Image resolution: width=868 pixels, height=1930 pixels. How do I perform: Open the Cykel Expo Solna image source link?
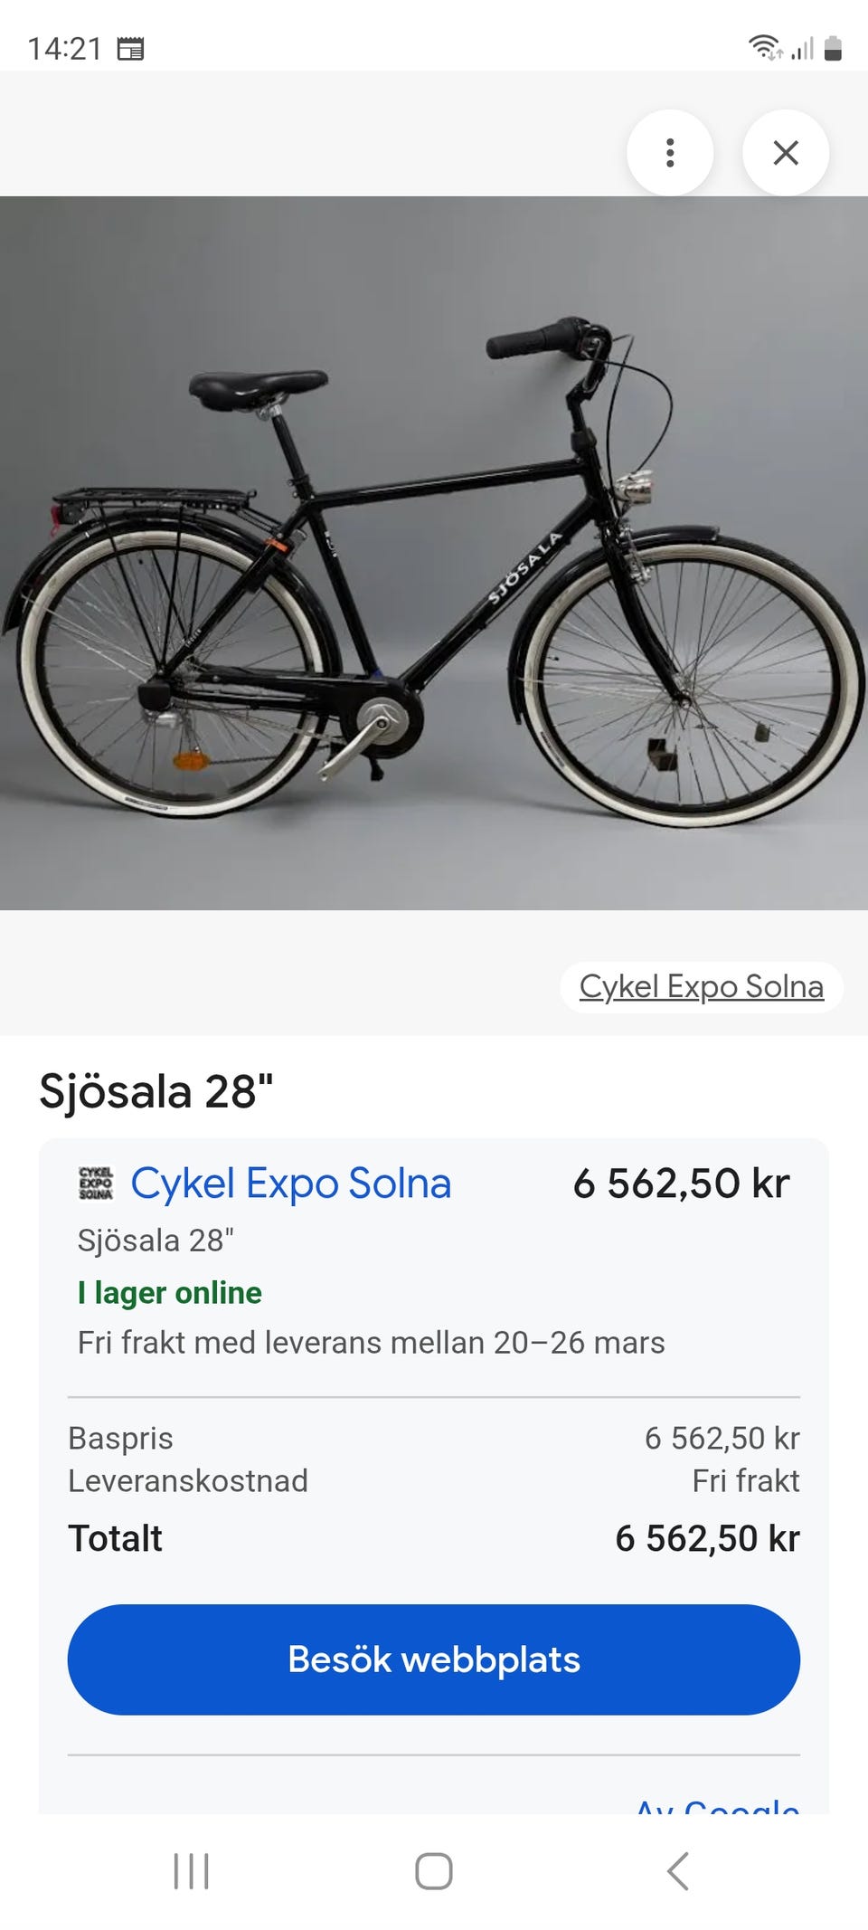701,986
